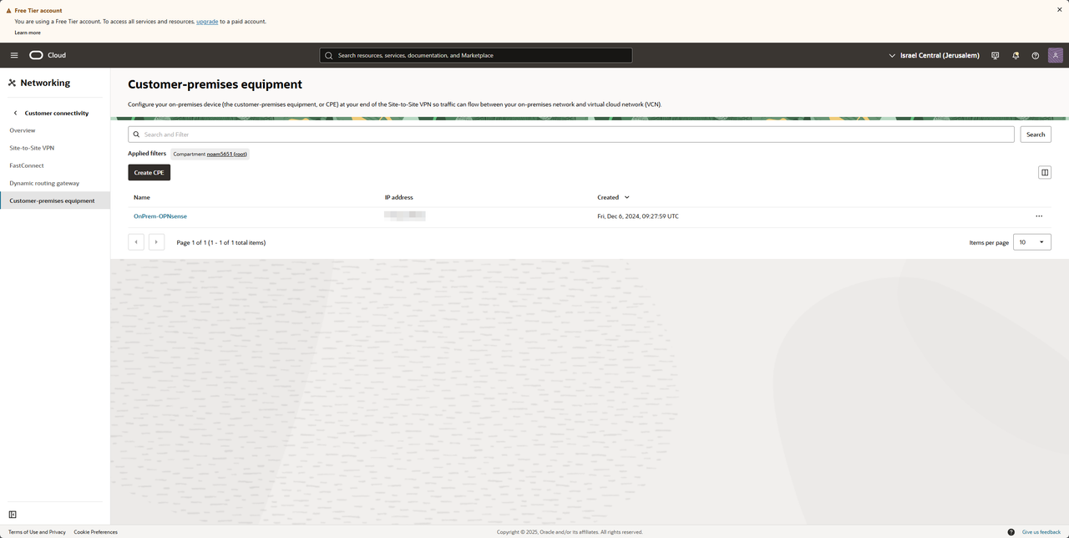Open FastConnect in the sidebar
Image resolution: width=1069 pixels, height=538 pixels.
point(27,165)
